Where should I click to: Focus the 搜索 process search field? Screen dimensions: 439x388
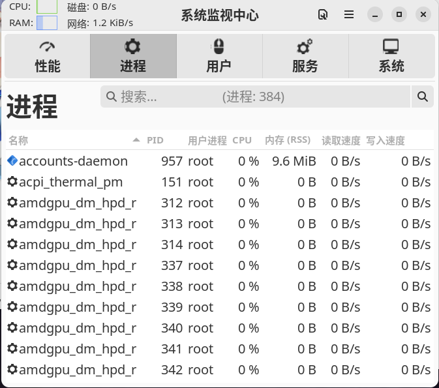[x=256, y=97]
